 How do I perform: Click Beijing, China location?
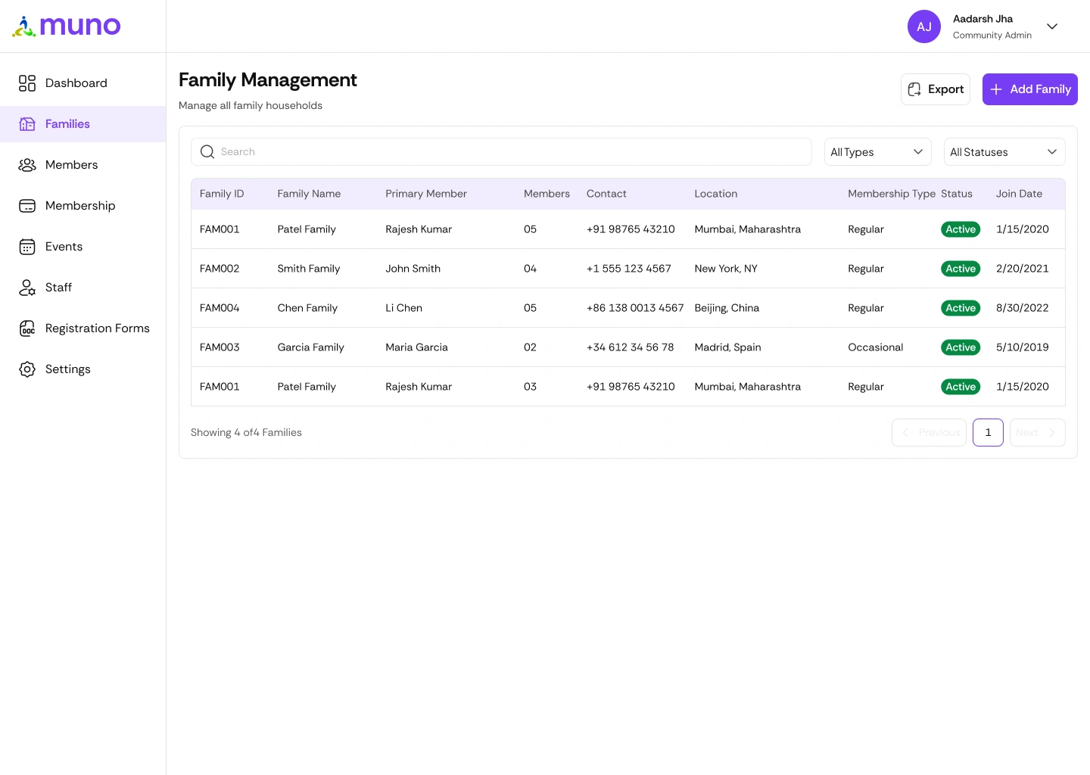[727, 308]
